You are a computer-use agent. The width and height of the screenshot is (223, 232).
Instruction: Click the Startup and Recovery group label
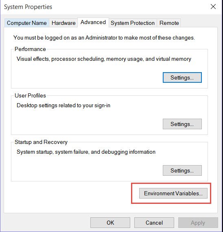tap(41, 142)
